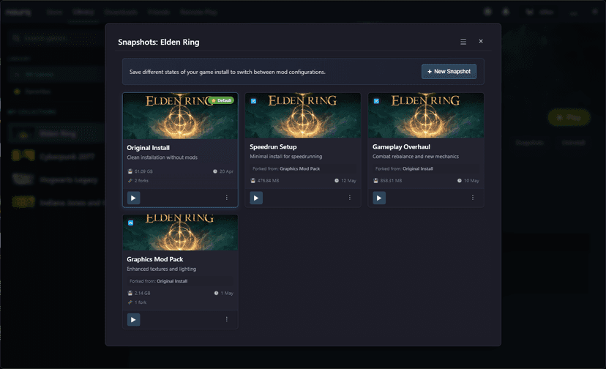Click the fork icon on Graphics Mod Pack image
Viewport: 606px width, 369px height.
point(130,223)
